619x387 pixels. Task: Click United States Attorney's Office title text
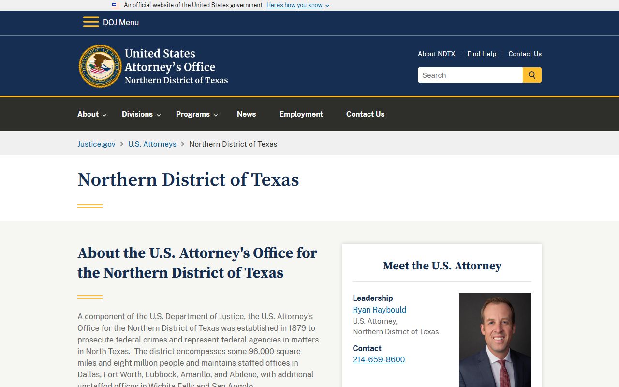pyautogui.click(x=170, y=60)
